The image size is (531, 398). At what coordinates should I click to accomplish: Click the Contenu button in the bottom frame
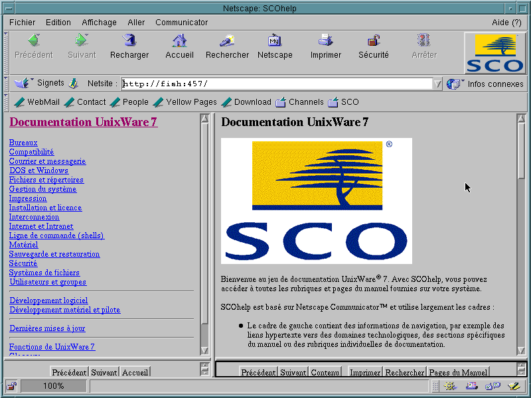point(325,372)
